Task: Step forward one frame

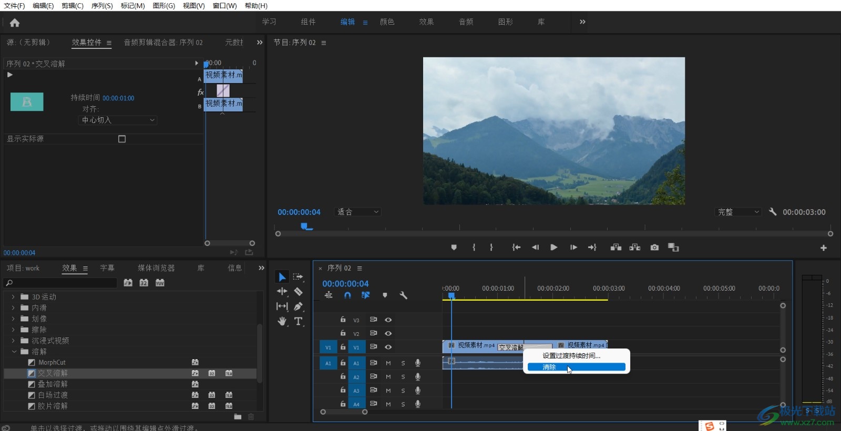Action: tap(573, 248)
